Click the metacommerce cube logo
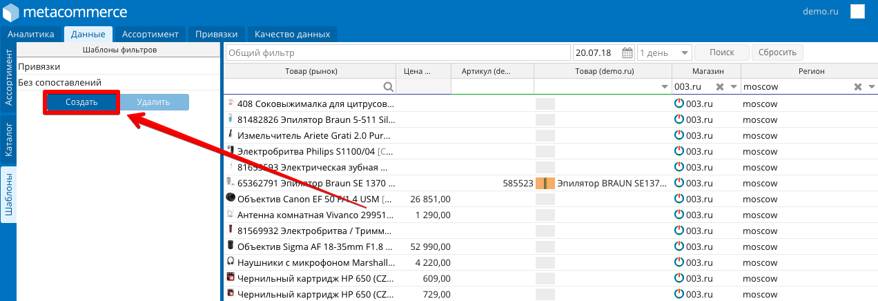The image size is (878, 301). [12, 12]
